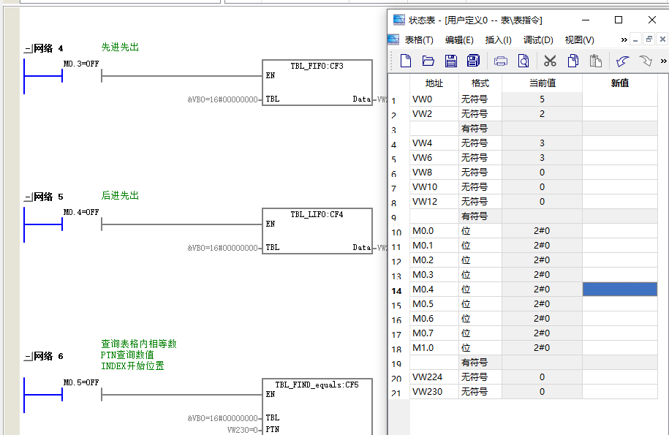Click the 先进先出 network 4 comment
Viewport: 669px width, 435px height.
pos(120,47)
